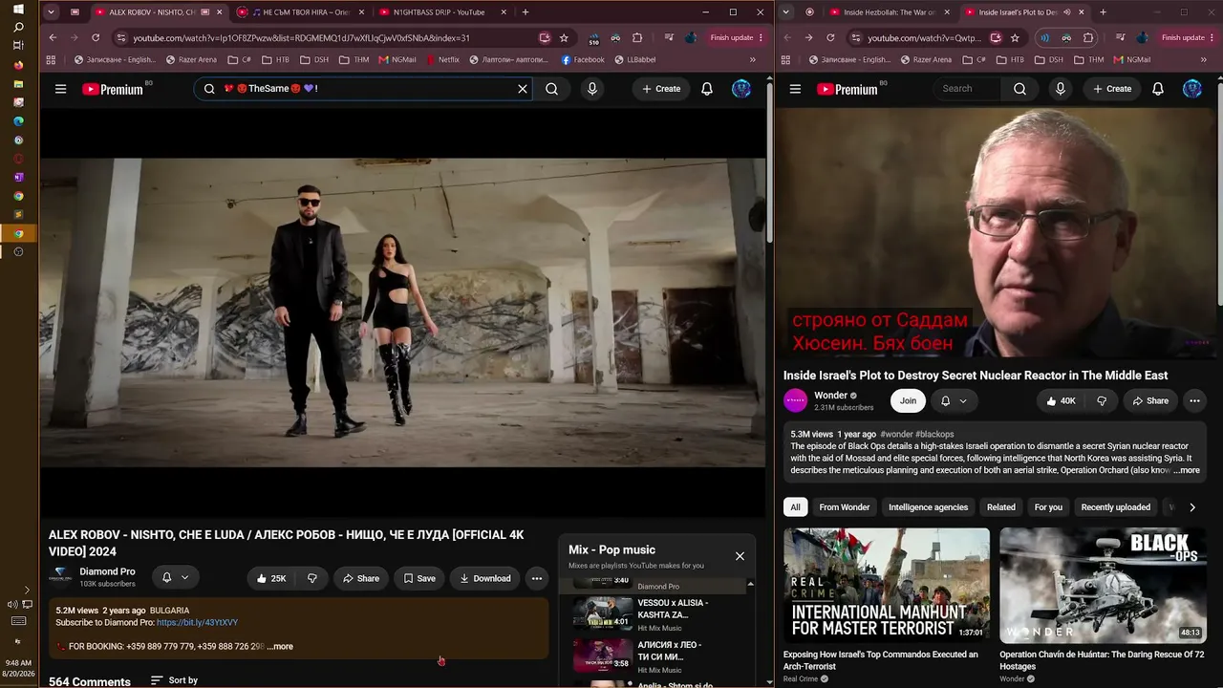Switch to the Inside Hezbollah browser tab
Image resolution: width=1223 pixels, height=688 pixels.
(x=890, y=12)
